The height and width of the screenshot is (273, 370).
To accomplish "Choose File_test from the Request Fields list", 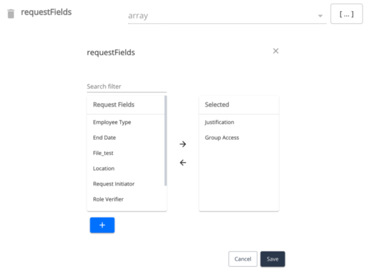I will [103, 153].
